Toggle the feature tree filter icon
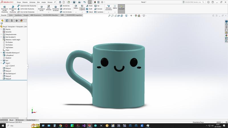The height and width of the screenshot is (128, 228). point(2,24)
